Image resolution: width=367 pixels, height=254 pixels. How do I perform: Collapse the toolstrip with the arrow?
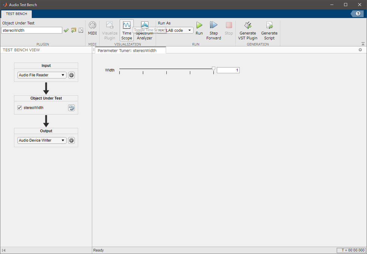[363, 44]
